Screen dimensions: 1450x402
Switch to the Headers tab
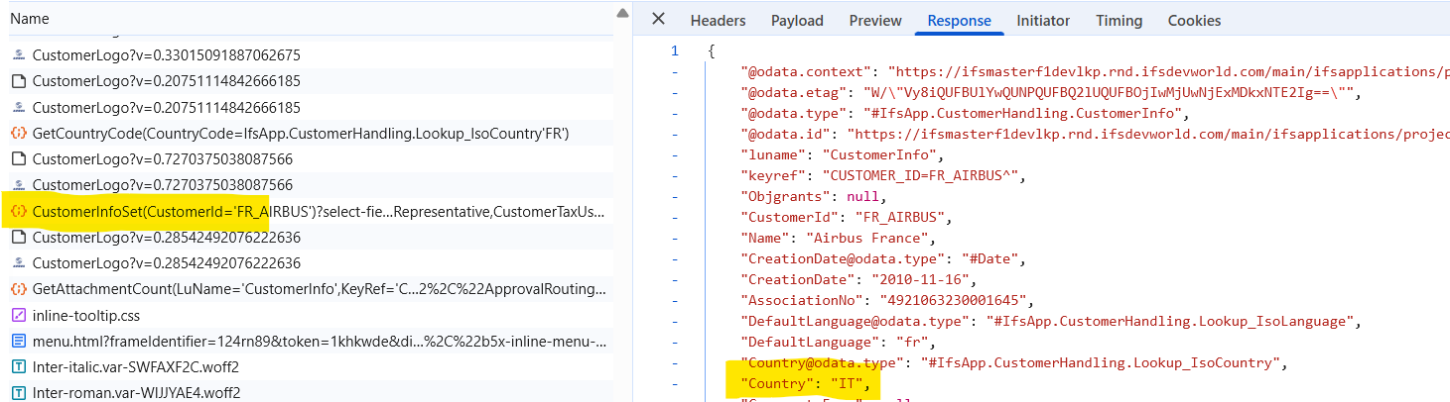point(718,21)
